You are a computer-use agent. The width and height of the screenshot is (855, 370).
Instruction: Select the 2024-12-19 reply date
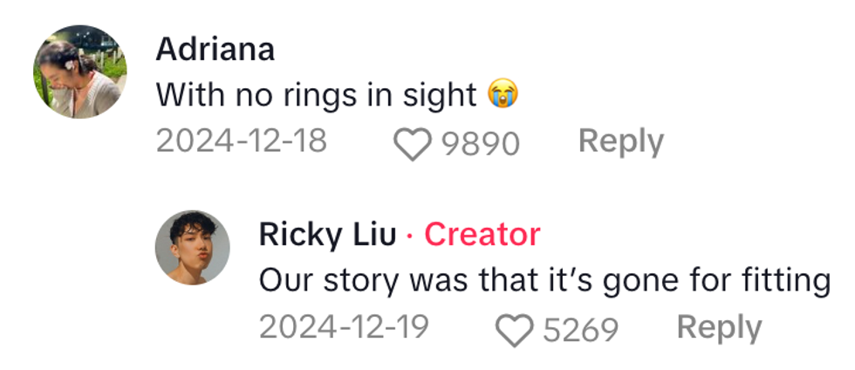tap(344, 327)
